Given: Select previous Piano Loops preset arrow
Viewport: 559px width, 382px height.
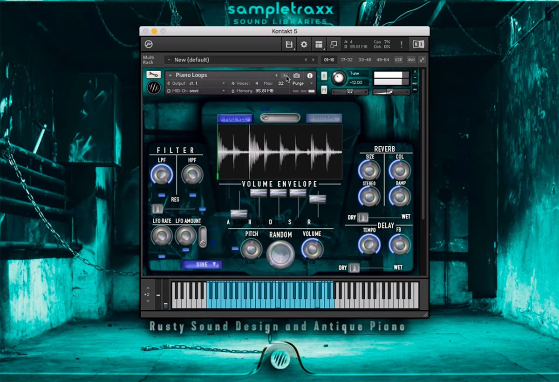Looking at the screenshot, I should (x=276, y=75).
